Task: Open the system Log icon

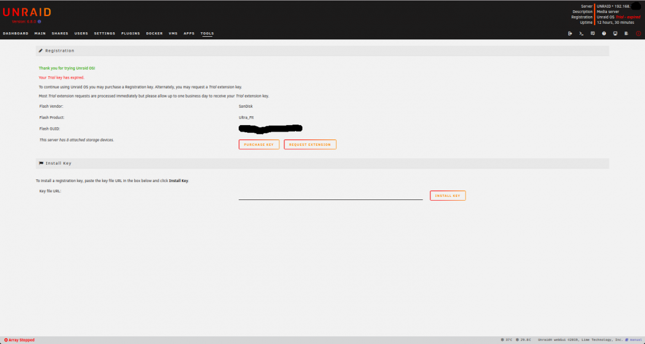Action: click(626, 34)
